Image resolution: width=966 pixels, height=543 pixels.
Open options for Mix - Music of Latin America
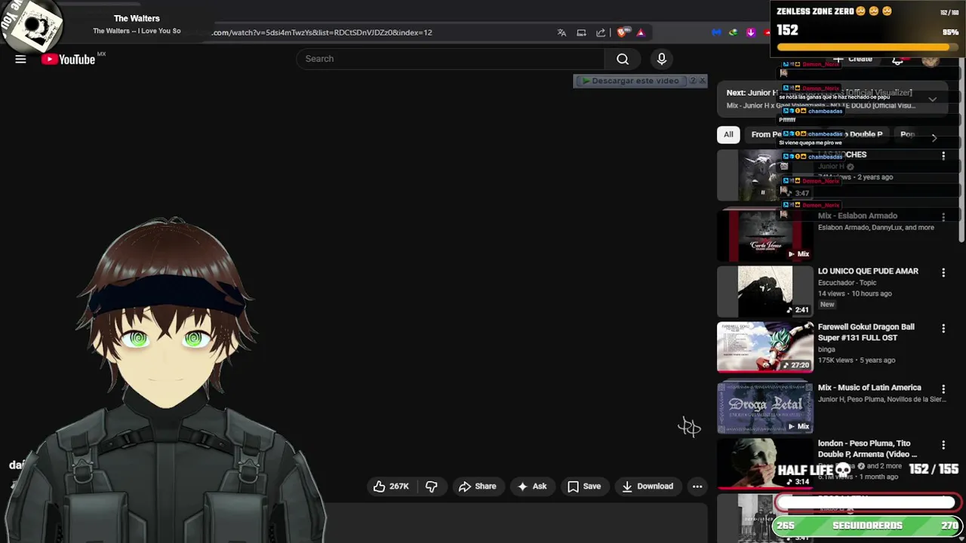(943, 388)
